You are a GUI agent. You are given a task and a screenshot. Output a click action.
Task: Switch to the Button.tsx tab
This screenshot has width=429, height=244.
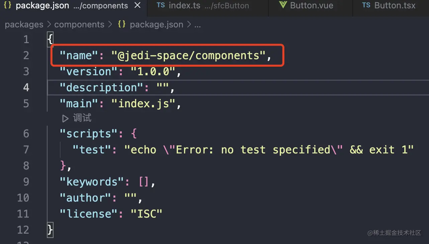tap(395, 6)
